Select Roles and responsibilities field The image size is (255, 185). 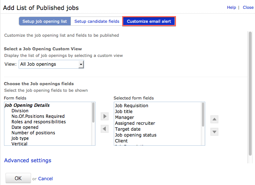[x=38, y=122]
